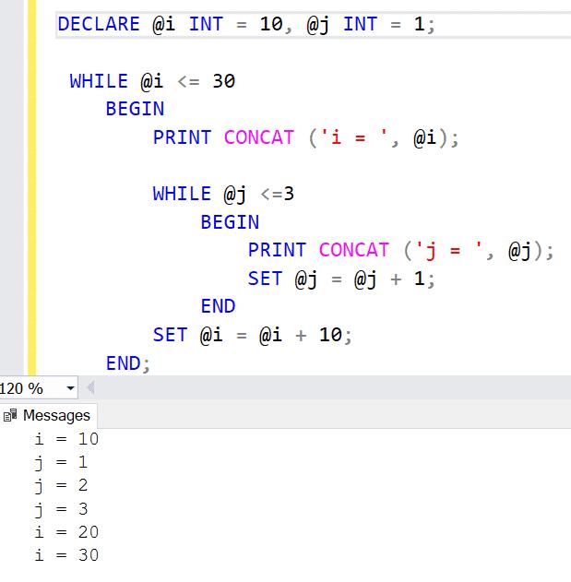Click the 'WHILE @j <=3' line
Image resolution: width=571 pixels, height=582 pixels.
[223, 194]
